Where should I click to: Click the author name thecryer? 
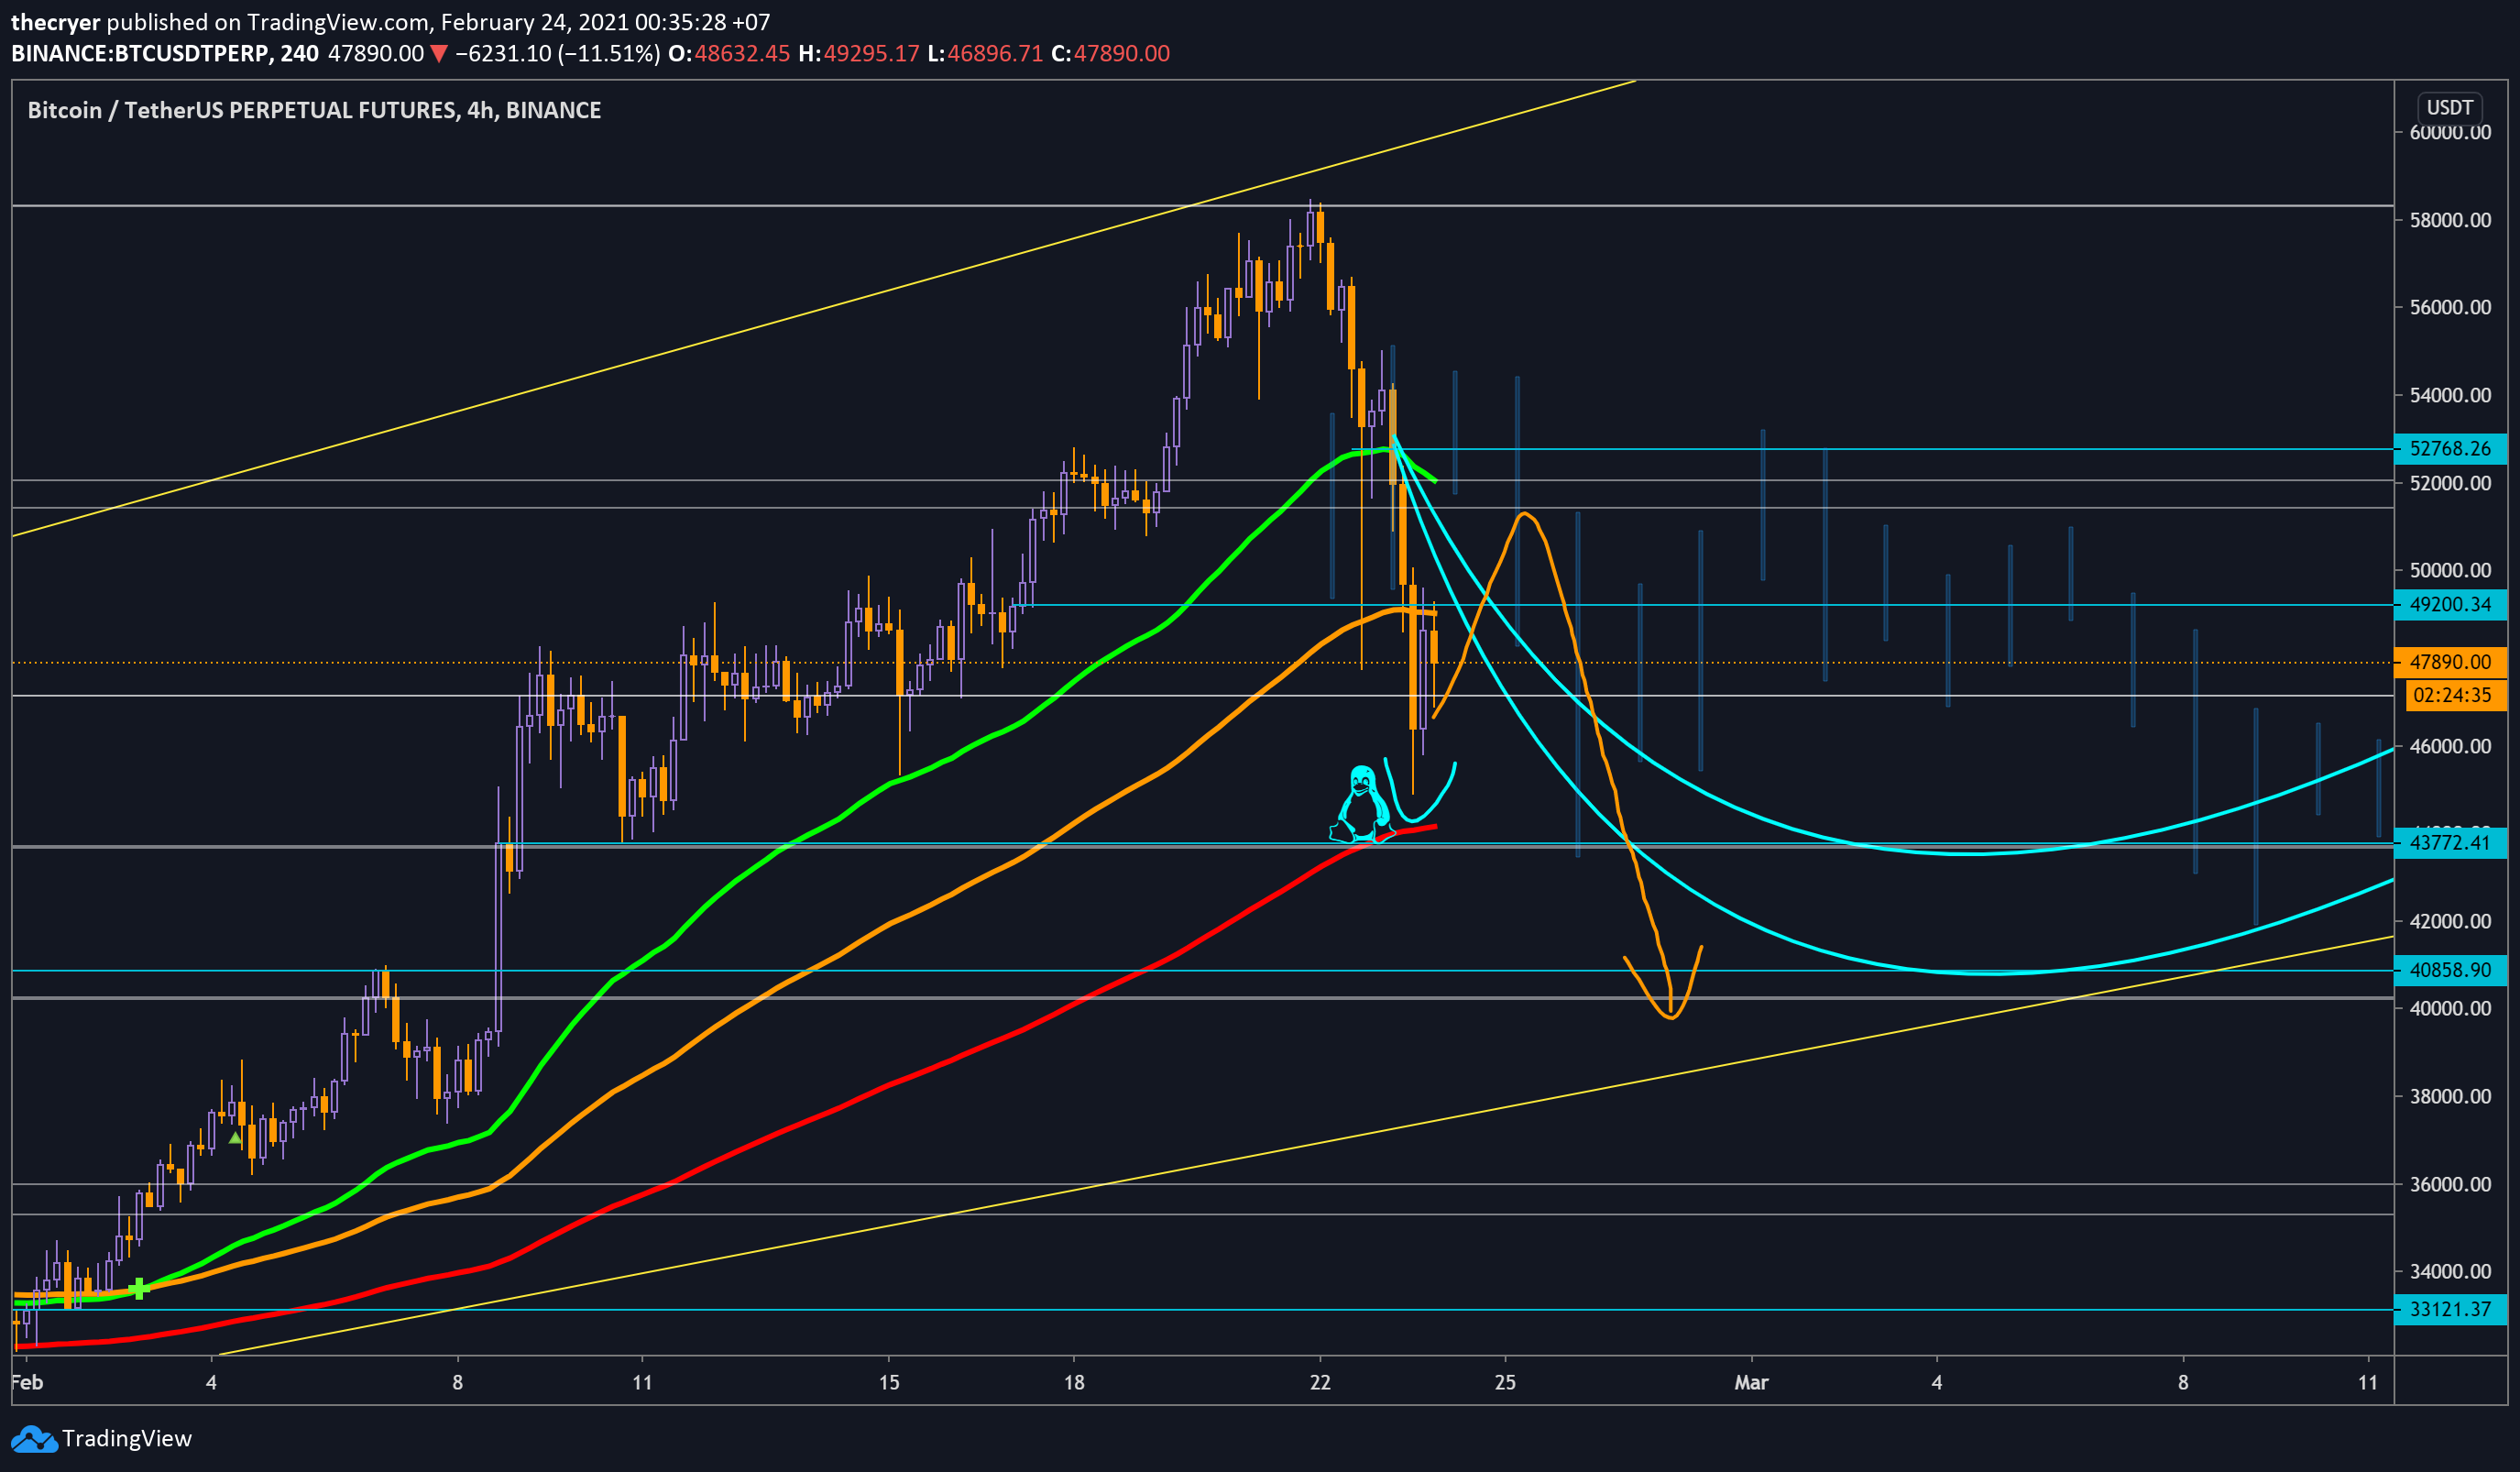point(55,22)
